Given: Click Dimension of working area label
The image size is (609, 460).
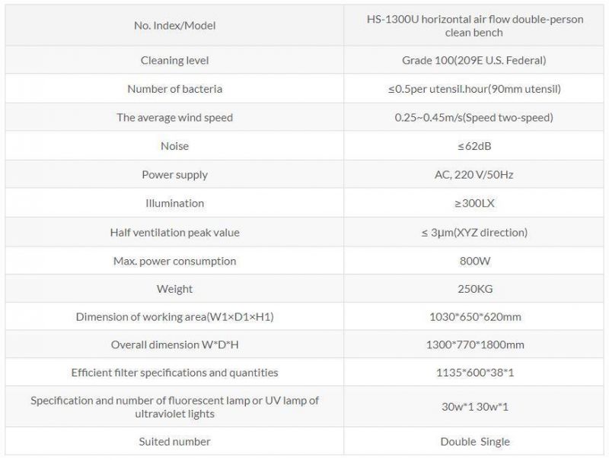Looking at the screenshot, I should [175, 317].
